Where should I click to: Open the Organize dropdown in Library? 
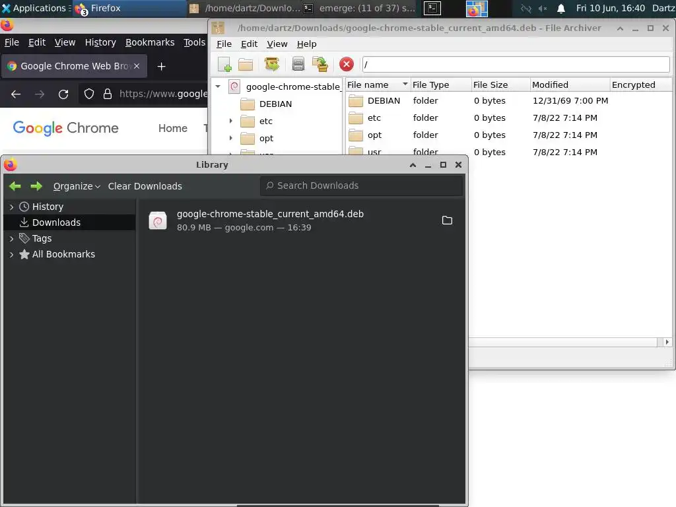[77, 186]
